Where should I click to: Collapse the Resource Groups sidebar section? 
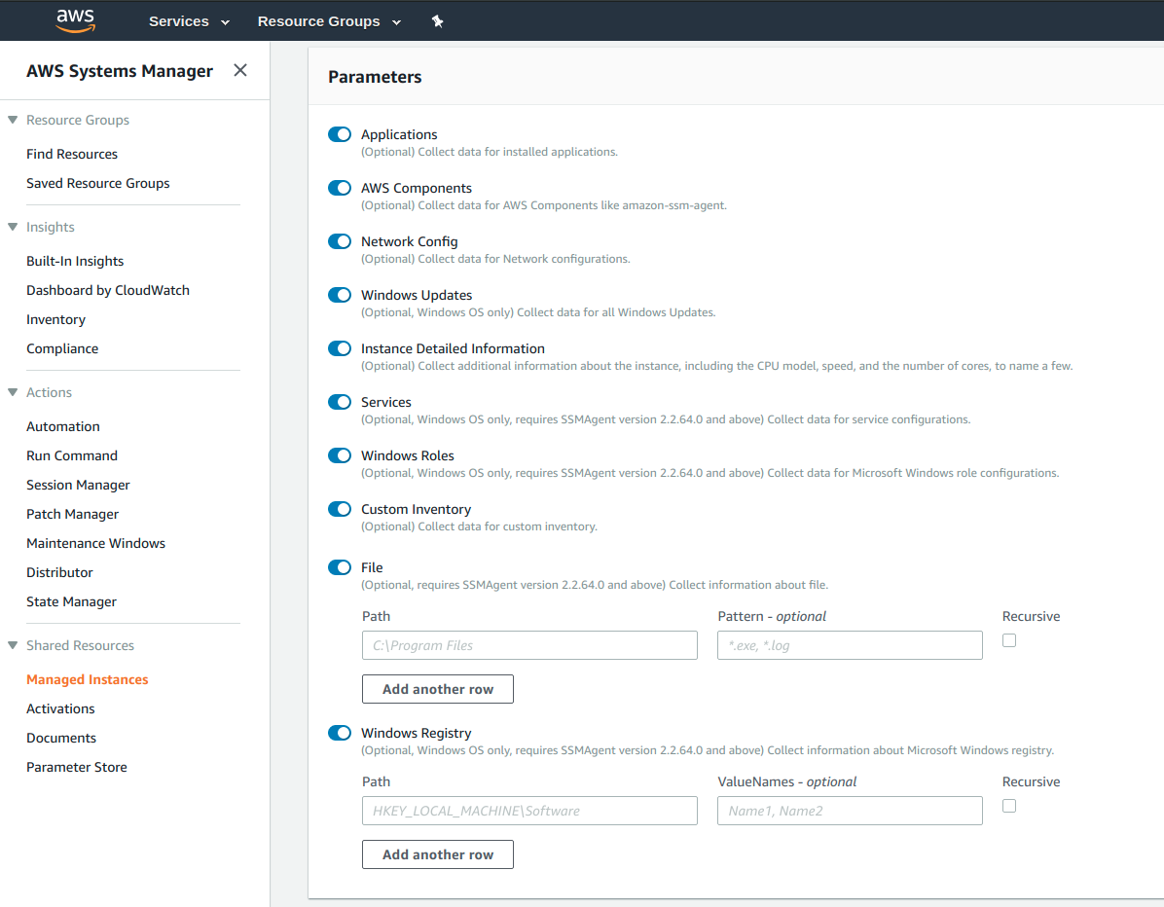click(x=13, y=120)
